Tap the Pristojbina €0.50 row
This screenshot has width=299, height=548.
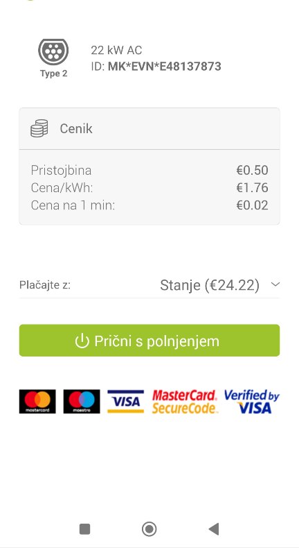tap(149, 170)
